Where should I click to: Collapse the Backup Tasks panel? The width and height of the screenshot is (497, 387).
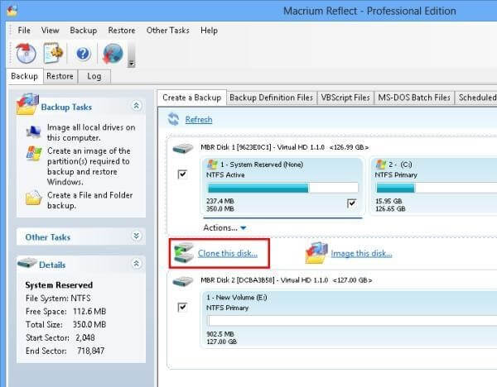point(137,106)
